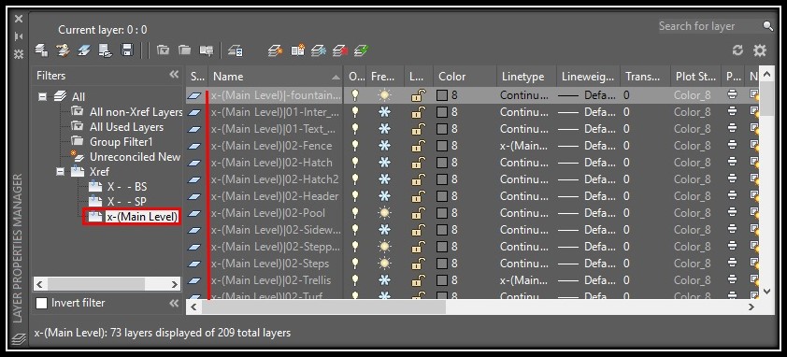The width and height of the screenshot is (787, 357).
Task: Lock the 02-Sidew... layer padlock
Action: coord(418,230)
